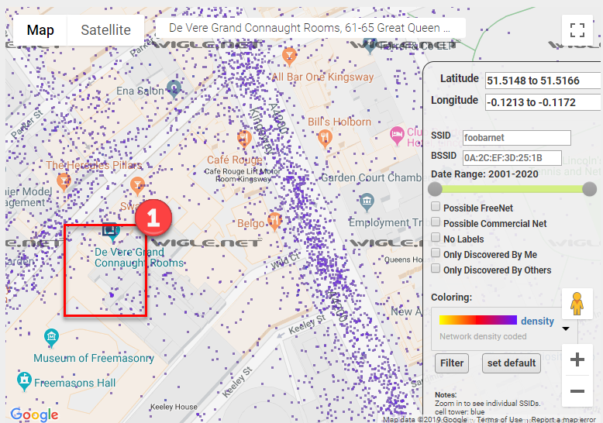Check Only Discovered By Others
Viewport: 603px width, 423px height.
point(436,268)
